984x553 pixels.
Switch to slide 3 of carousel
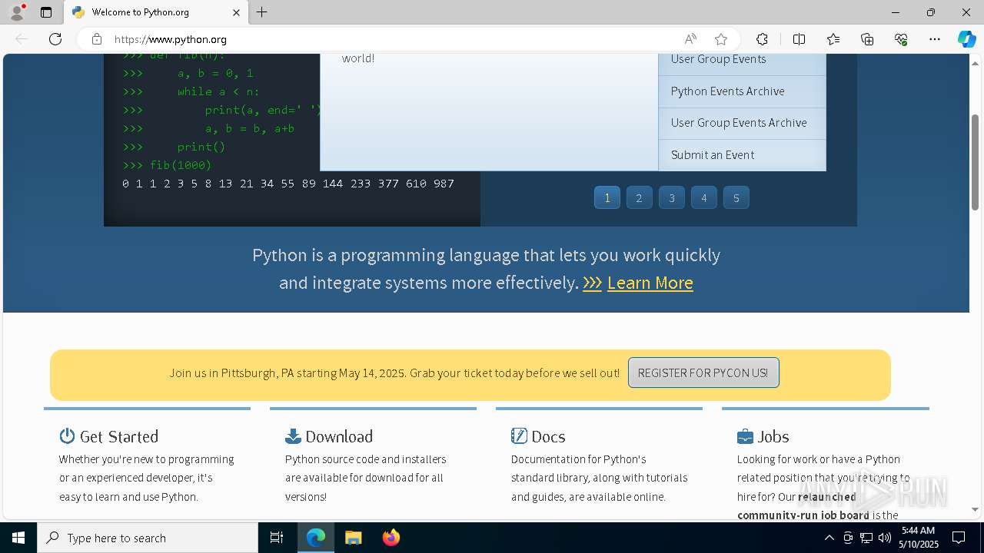coord(672,197)
